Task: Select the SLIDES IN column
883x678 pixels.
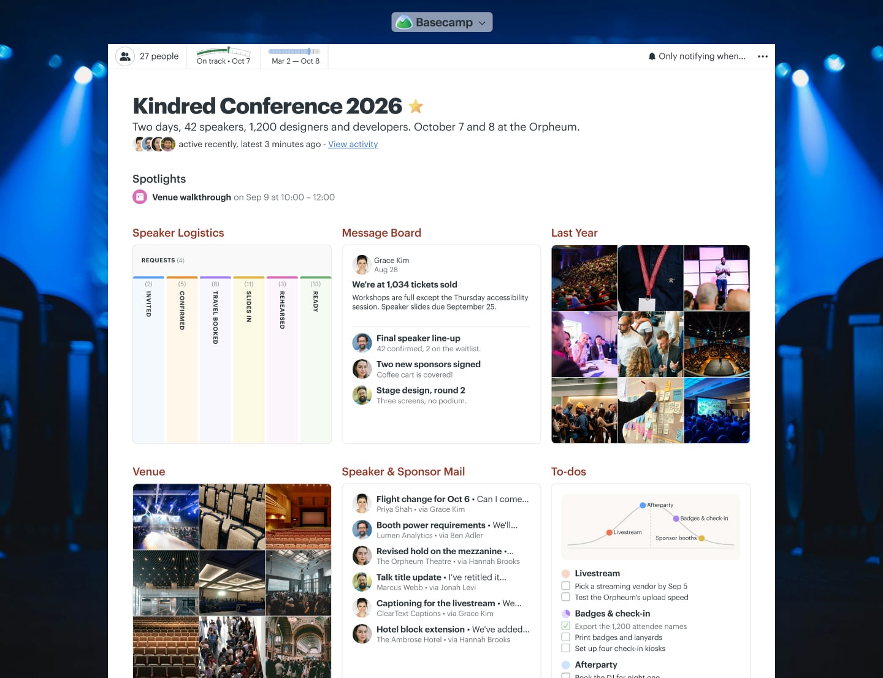Action: (x=249, y=359)
